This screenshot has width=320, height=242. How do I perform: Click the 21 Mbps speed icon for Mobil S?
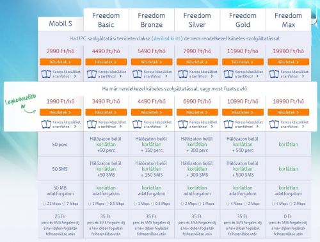[44, 204]
